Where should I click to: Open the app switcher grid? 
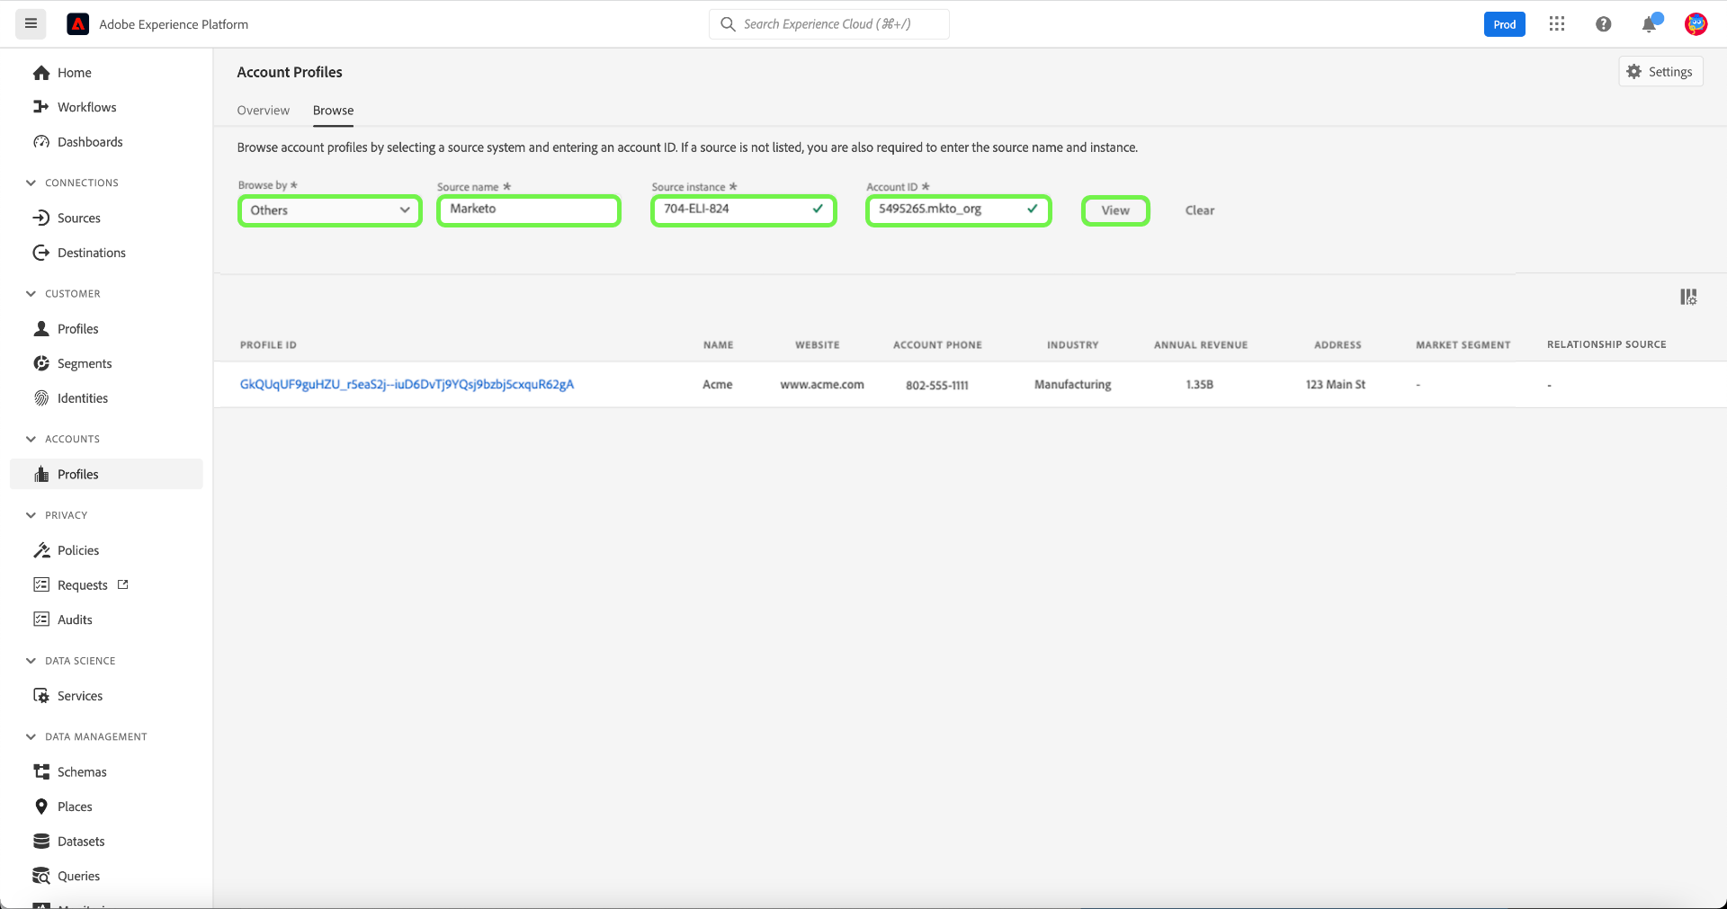(x=1557, y=24)
